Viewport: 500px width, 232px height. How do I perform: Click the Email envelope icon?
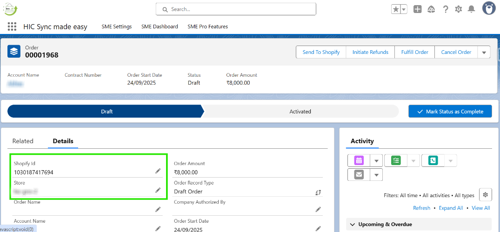click(x=359, y=175)
